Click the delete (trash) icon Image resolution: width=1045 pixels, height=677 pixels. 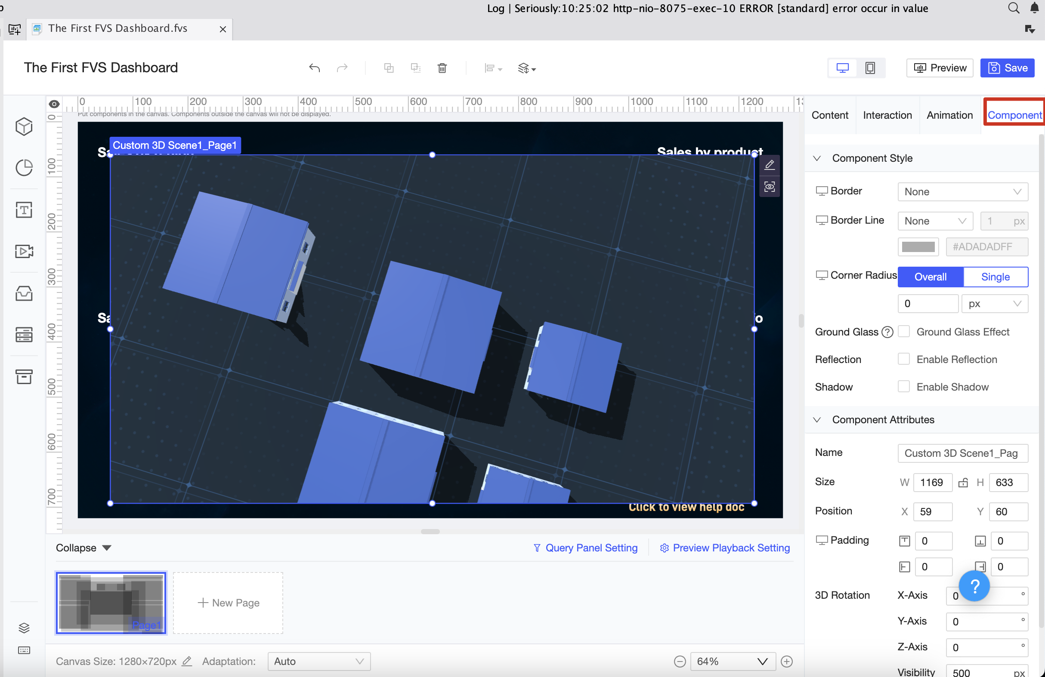click(x=442, y=68)
